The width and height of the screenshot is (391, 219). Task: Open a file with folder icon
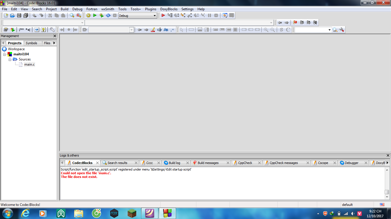click(x=12, y=15)
